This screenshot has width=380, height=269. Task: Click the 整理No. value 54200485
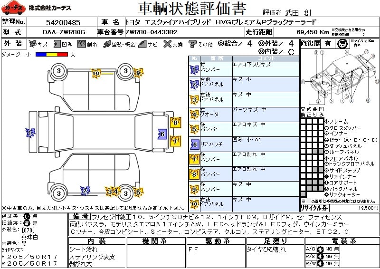[x=63, y=22]
